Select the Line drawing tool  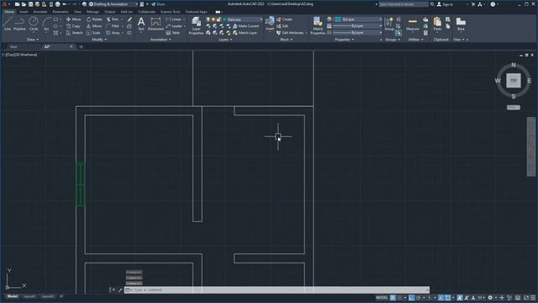(x=8, y=24)
